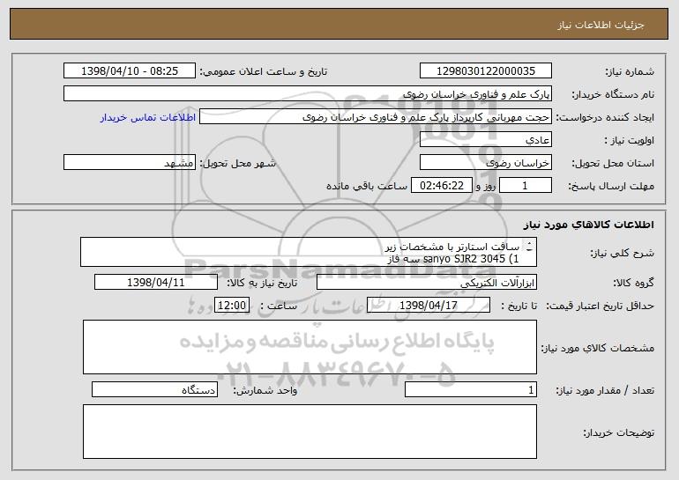Click the time field 12:00
This screenshot has width=679, height=480.
point(232,305)
